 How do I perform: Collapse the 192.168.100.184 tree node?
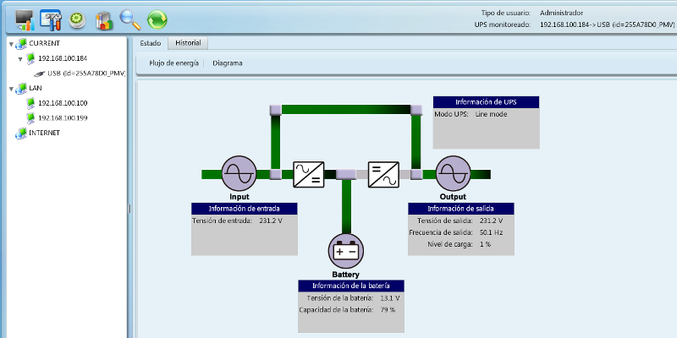[20, 59]
